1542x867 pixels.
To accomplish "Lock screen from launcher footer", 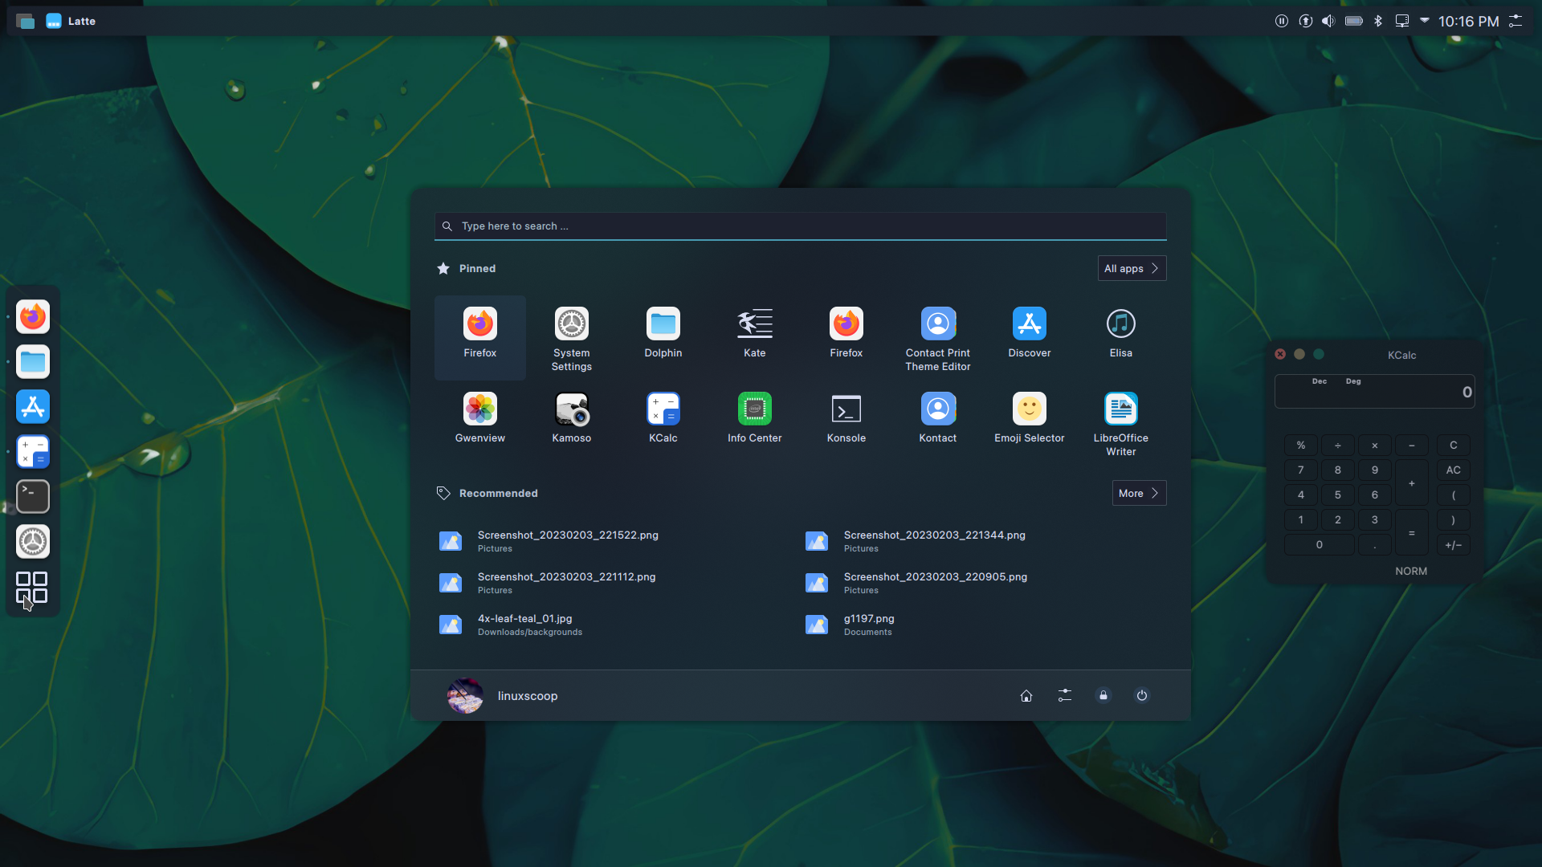I will [1103, 696].
